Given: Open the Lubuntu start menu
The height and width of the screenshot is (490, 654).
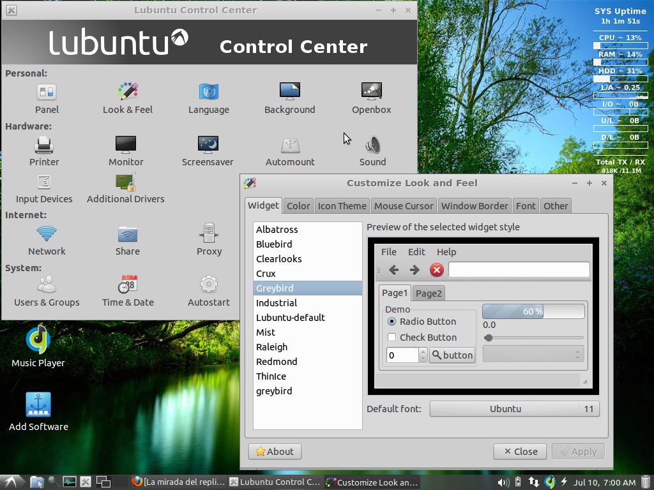Looking at the screenshot, I should click(x=10, y=482).
